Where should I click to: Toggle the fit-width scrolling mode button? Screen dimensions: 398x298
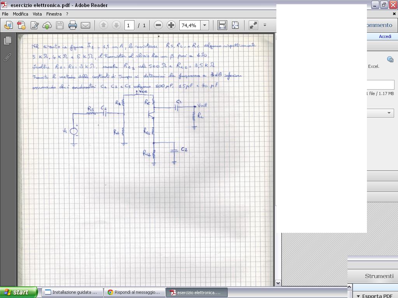222,26
